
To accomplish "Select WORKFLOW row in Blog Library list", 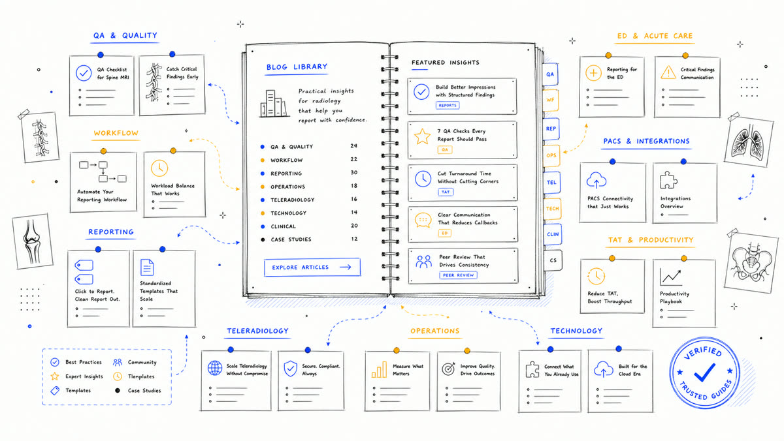I will coord(309,160).
